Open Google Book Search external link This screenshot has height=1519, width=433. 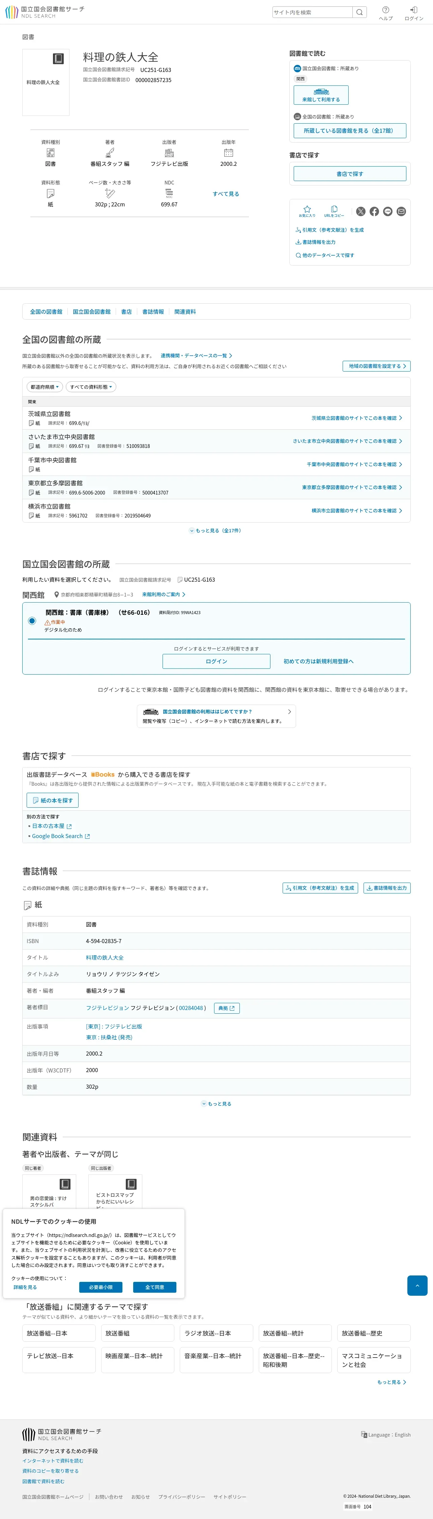click(61, 836)
